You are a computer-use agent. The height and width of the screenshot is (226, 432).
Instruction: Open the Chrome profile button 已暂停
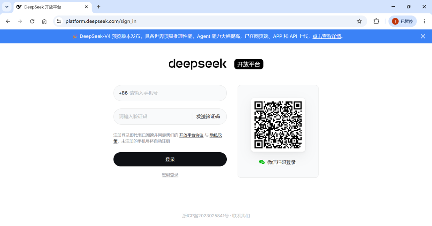click(402, 21)
